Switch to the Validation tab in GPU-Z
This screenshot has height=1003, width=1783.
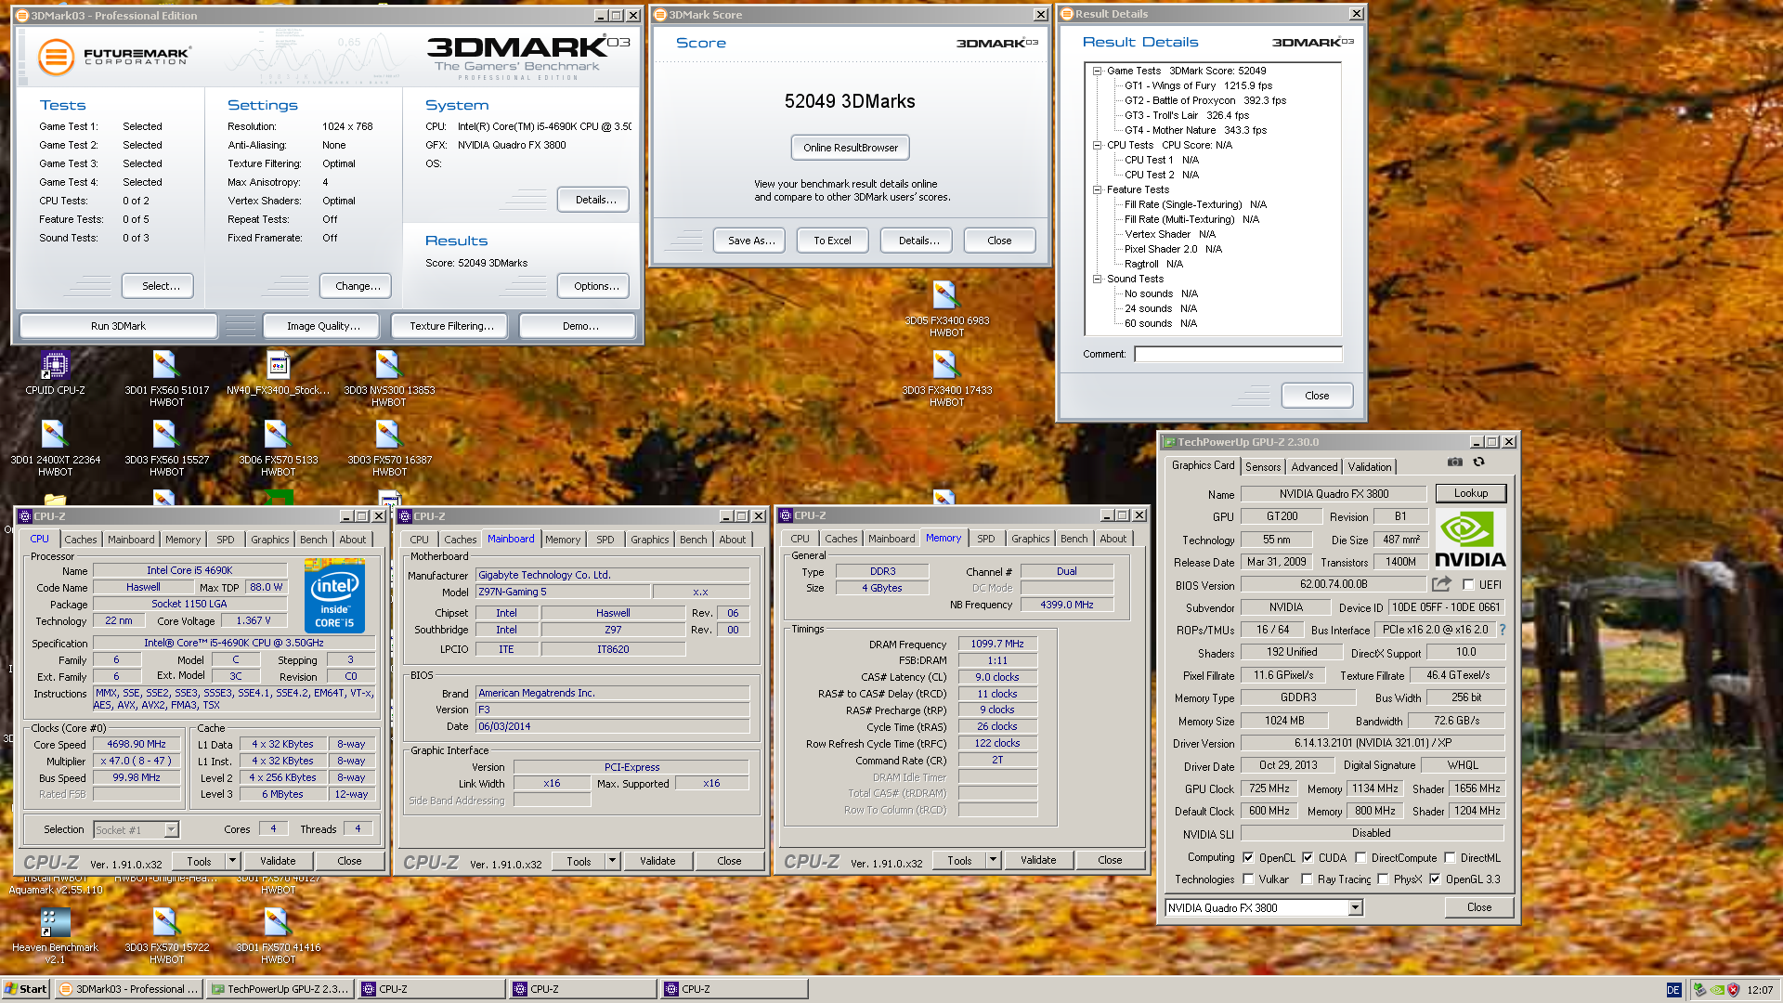click(1370, 467)
